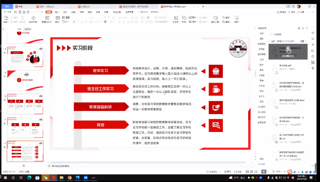Expand the 版式 layout dropdown
Viewport: 320px width, 182px height.
point(57,22)
